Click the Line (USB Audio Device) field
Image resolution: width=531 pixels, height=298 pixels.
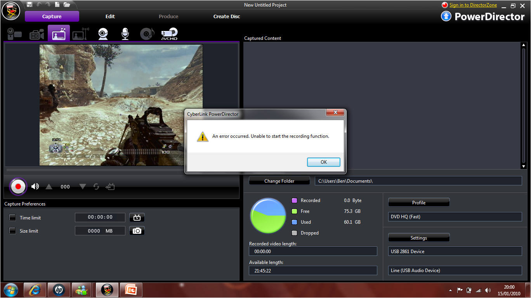455,271
